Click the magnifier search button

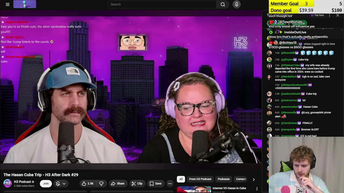tap(223, 4)
